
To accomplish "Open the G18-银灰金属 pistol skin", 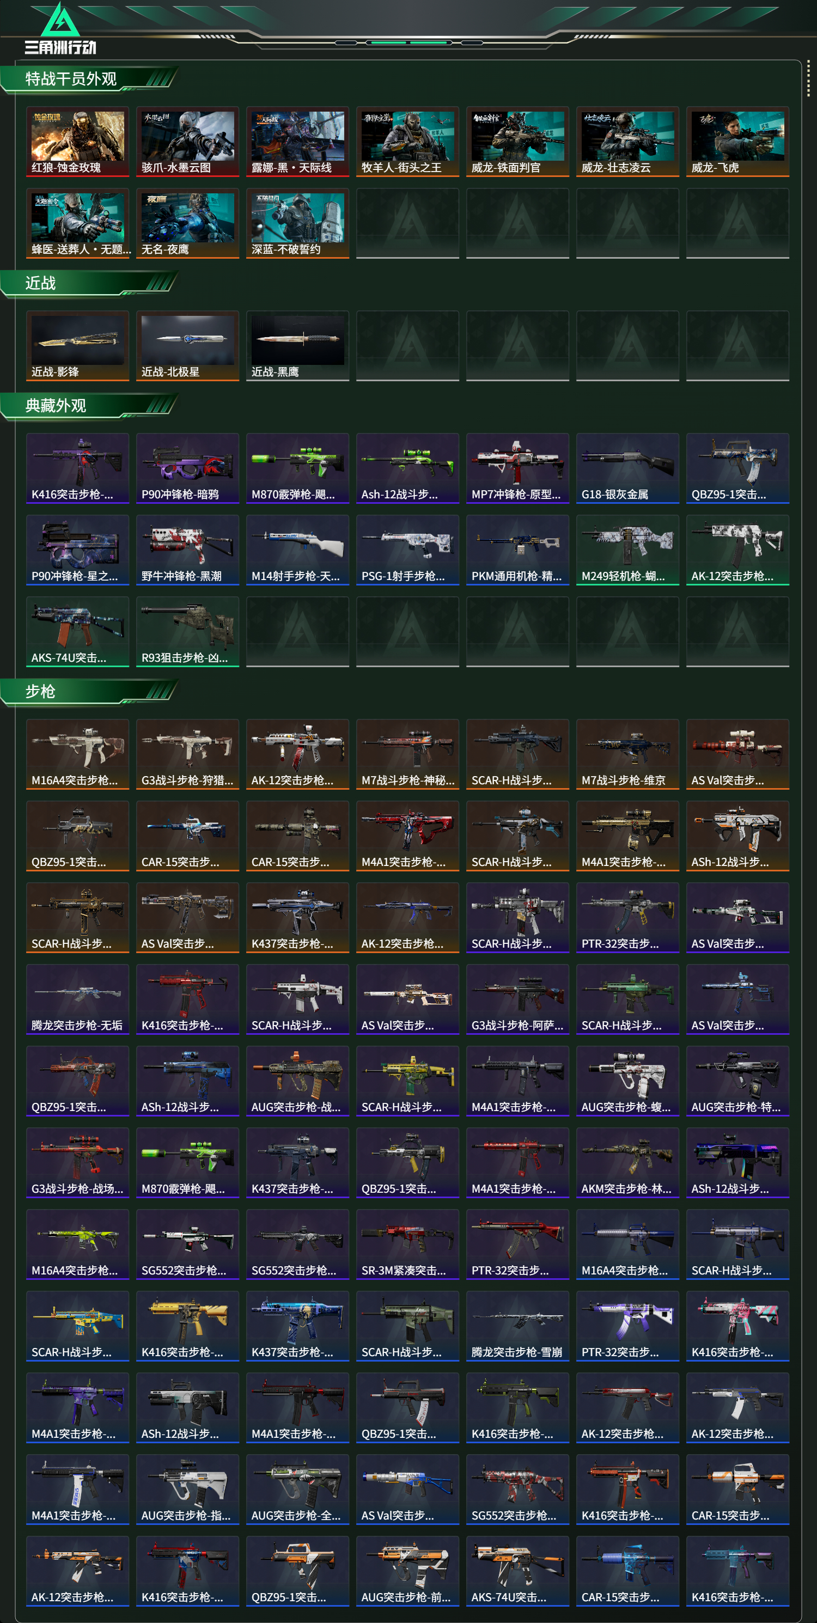I will click(x=627, y=468).
